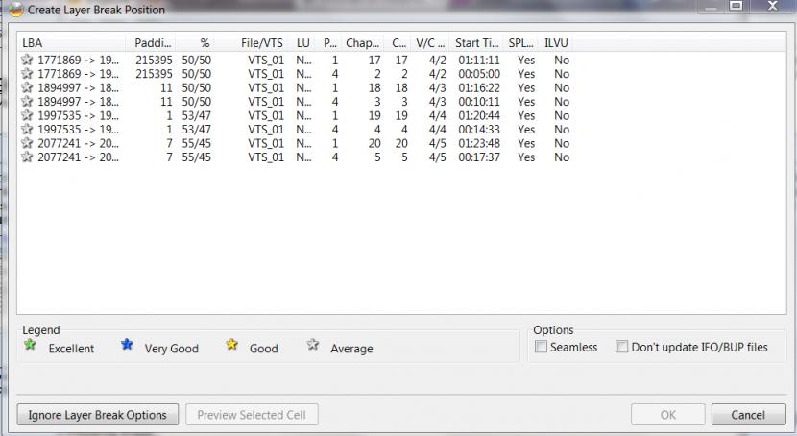Image resolution: width=797 pixels, height=436 pixels.
Task: Click the 53/47 value in the 01:20:44 row
Action: point(196,115)
